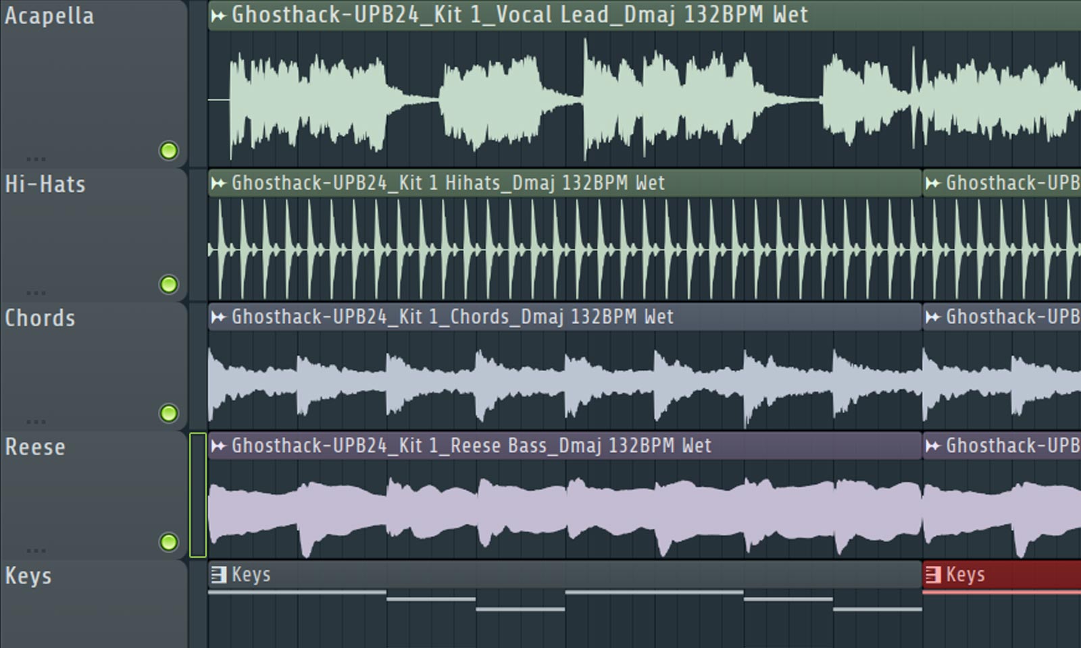Click the first Chords waveform
The height and width of the screenshot is (648, 1081).
[565, 381]
